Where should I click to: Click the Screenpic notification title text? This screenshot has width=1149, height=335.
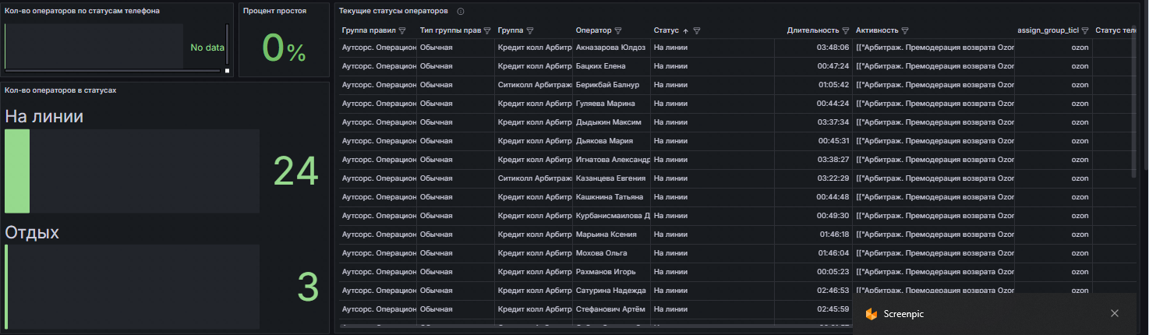[x=903, y=314]
